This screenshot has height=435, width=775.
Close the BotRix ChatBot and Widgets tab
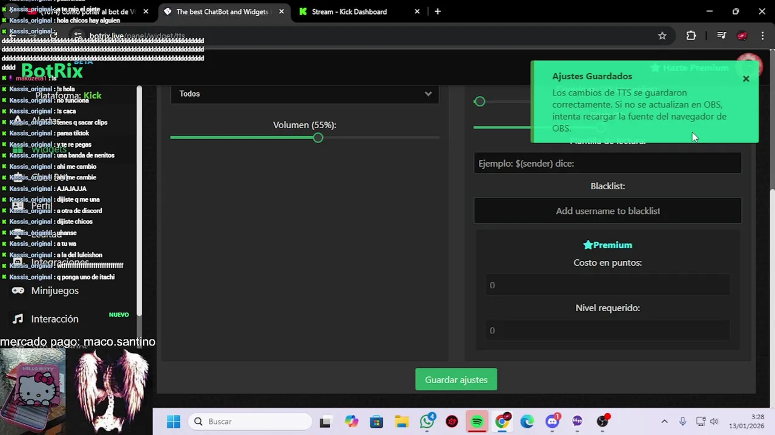(x=282, y=11)
